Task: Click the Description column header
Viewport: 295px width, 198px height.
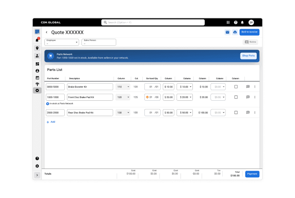Action: [x=74, y=78]
